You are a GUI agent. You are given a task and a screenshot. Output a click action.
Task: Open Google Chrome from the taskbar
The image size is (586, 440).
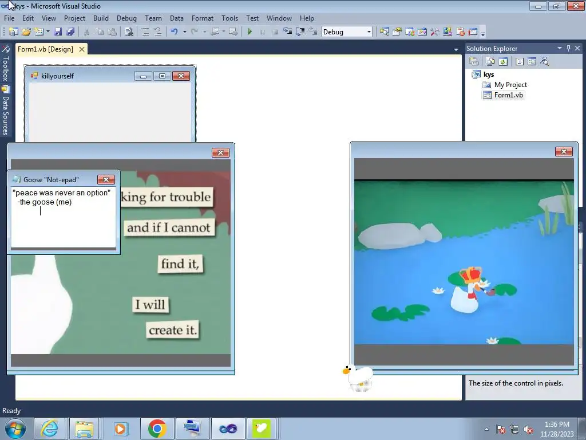[x=157, y=429]
